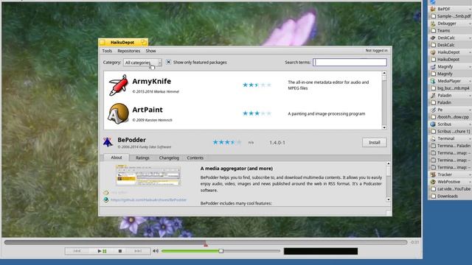Viewport: 472px width, 265px height.
Task: Switch to the Ratings tab
Action: (142, 158)
